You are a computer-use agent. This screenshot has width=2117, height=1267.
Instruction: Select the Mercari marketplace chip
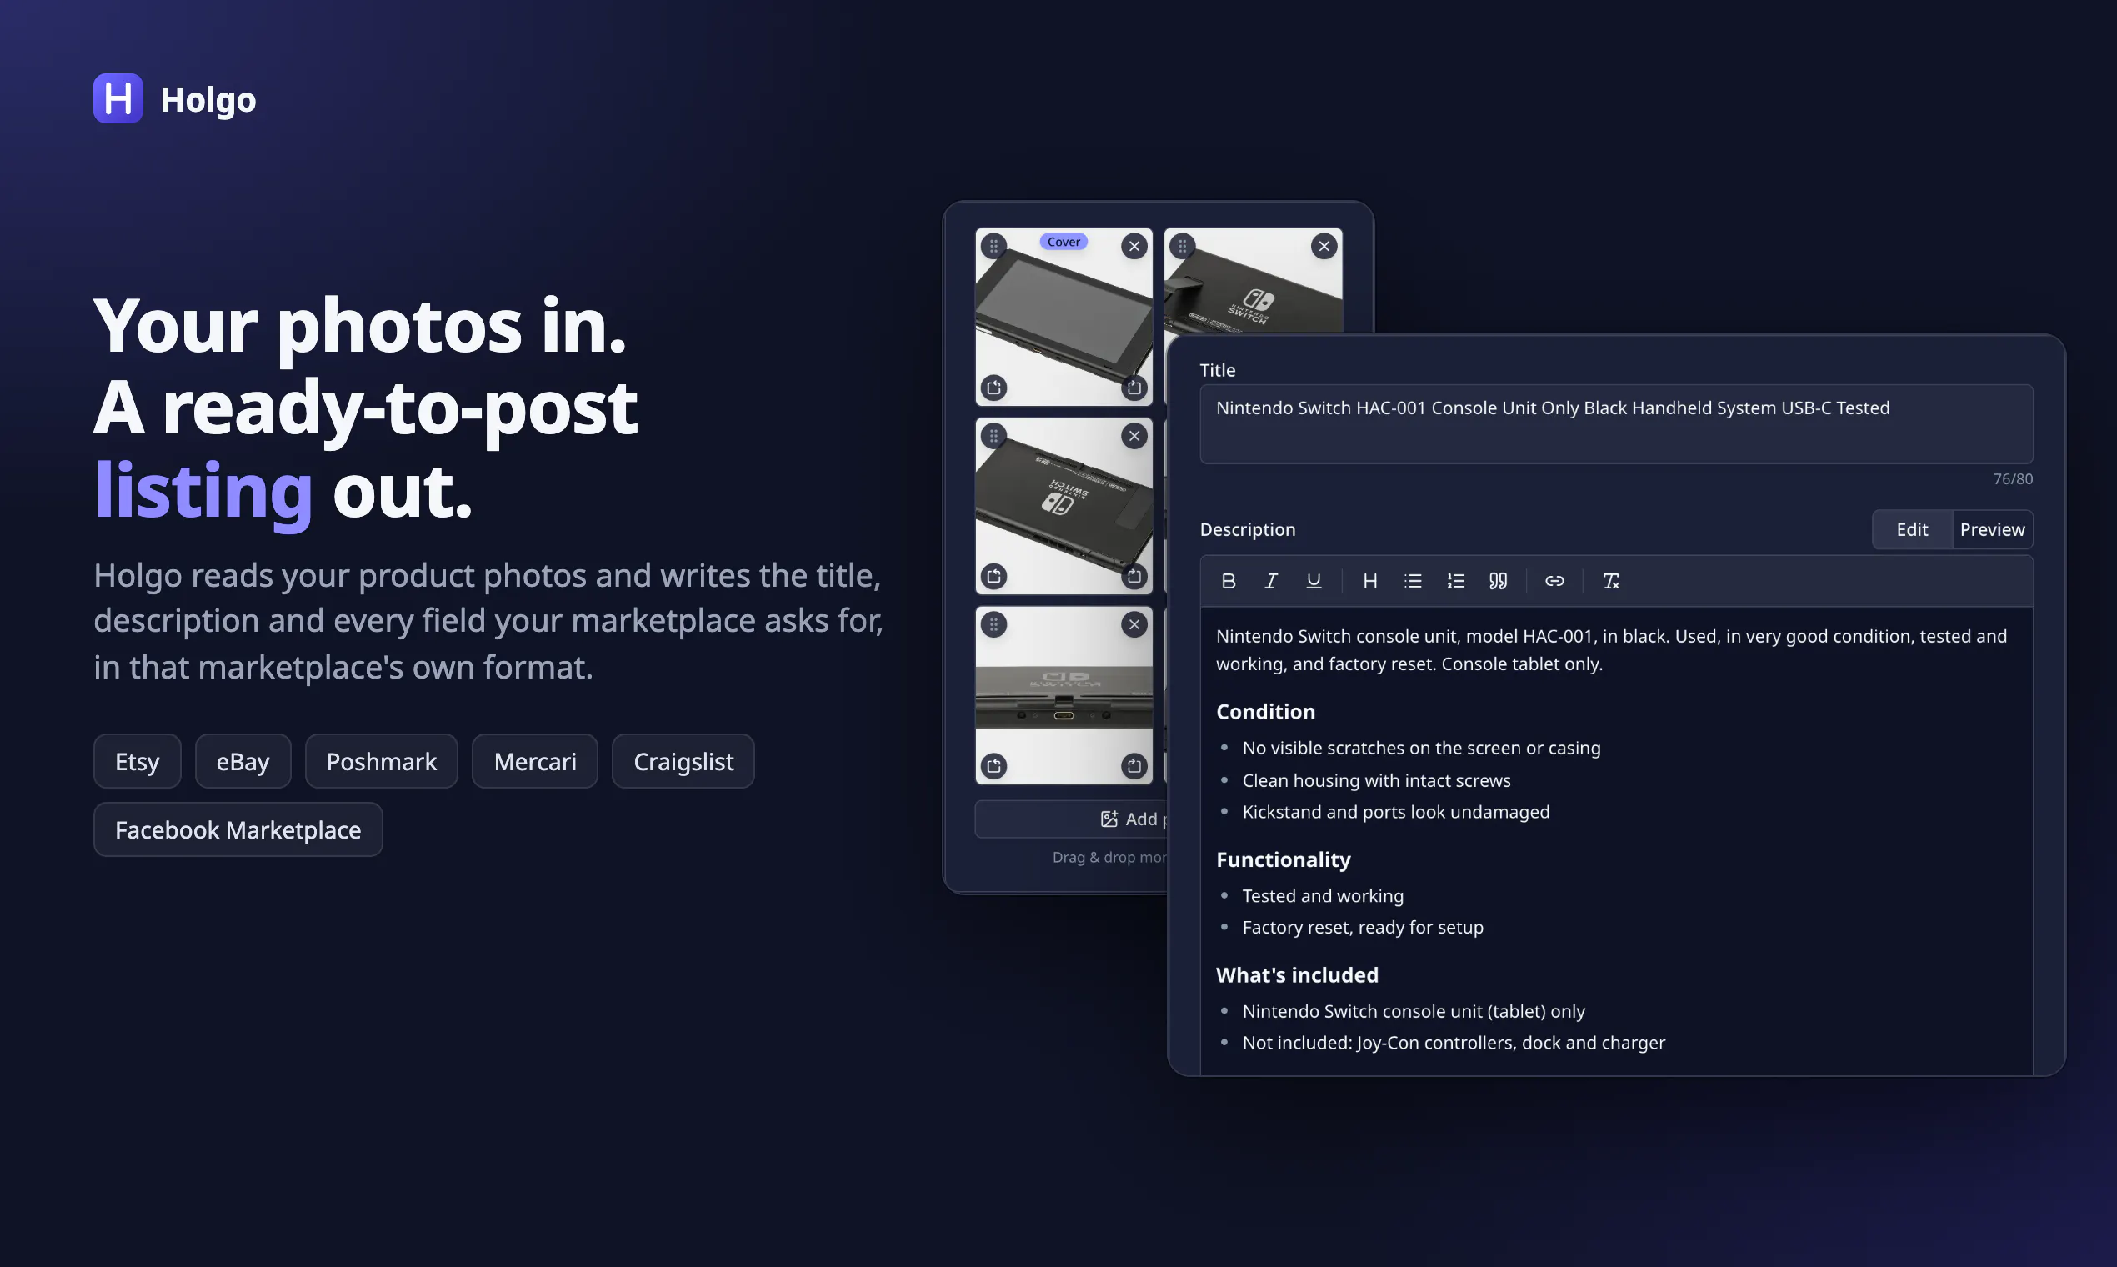(535, 762)
